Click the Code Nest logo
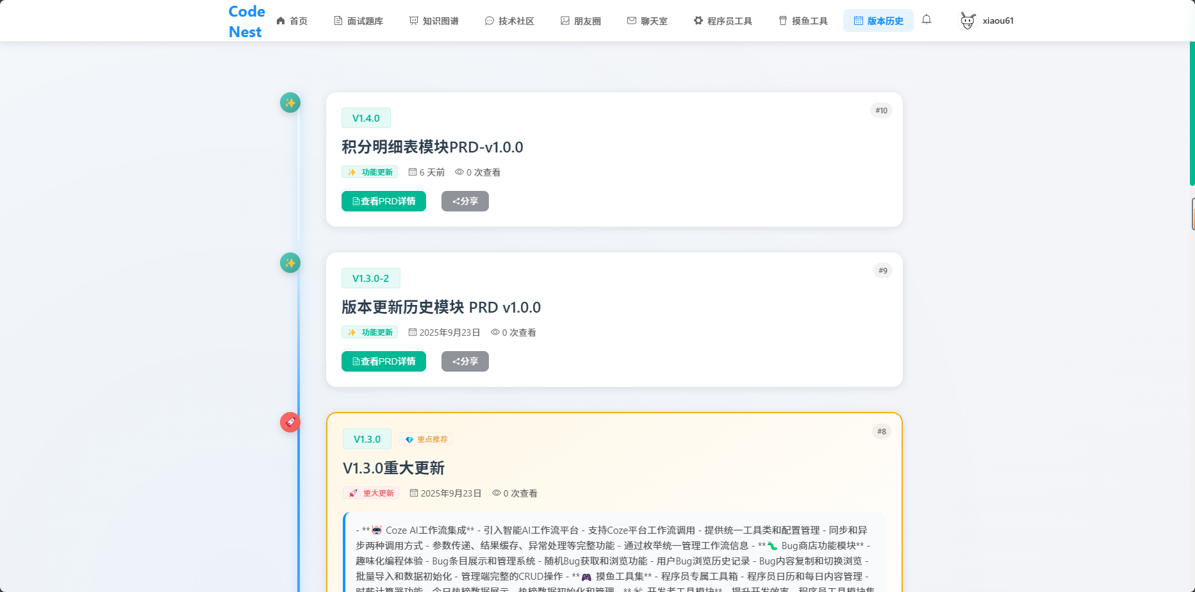Image resolution: width=1195 pixels, height=592 pixels. click(246, 21)
